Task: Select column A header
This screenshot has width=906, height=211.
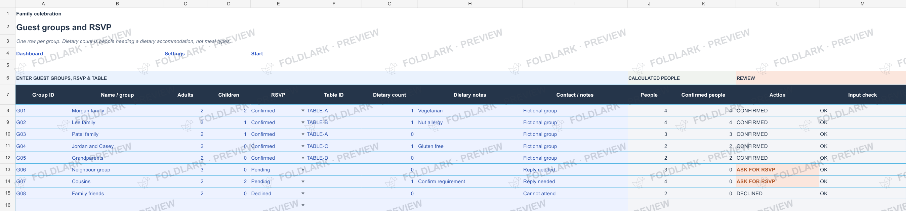Action: [x=43, y=4]
